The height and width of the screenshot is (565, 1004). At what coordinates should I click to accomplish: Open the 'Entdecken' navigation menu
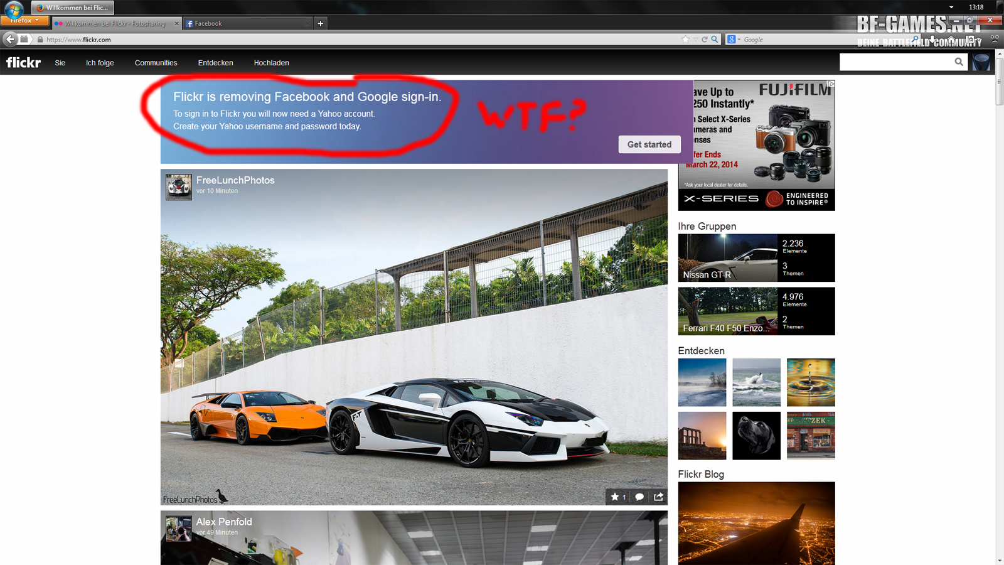click(x=215, y=63)
